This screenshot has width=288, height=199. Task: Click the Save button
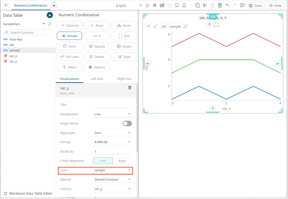[255, 6]
